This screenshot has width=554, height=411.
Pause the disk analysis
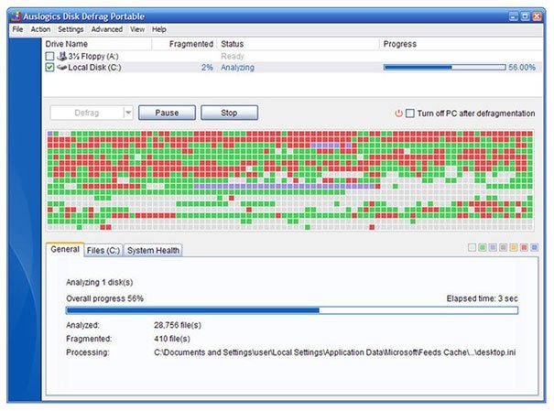pyautogui.click(x=167, y=113)
